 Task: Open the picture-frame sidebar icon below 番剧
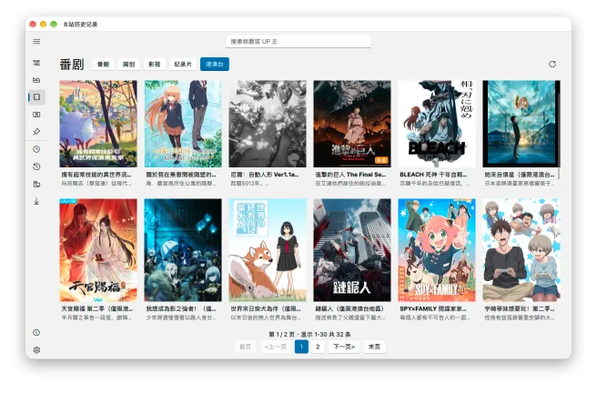coord(36,115)
